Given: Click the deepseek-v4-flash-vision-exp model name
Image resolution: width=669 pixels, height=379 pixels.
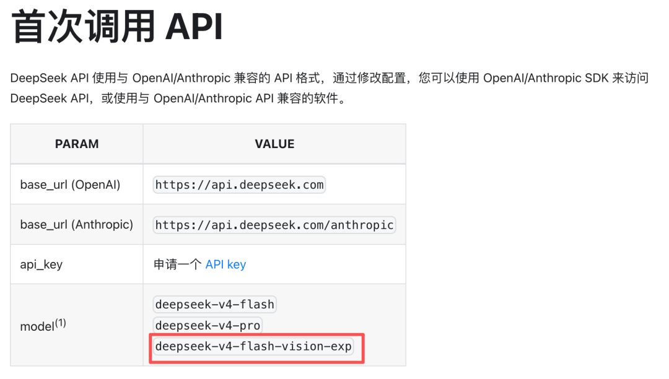Looking at the screenshot, I should pos(253,346).
